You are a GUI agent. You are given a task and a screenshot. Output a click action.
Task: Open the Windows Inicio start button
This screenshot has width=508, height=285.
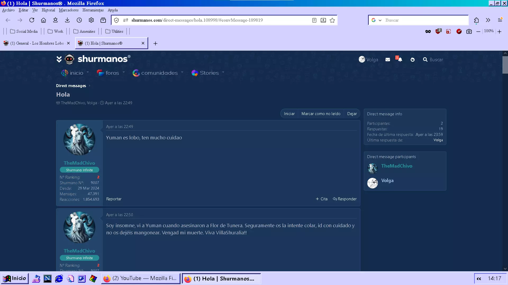[15, 278]
